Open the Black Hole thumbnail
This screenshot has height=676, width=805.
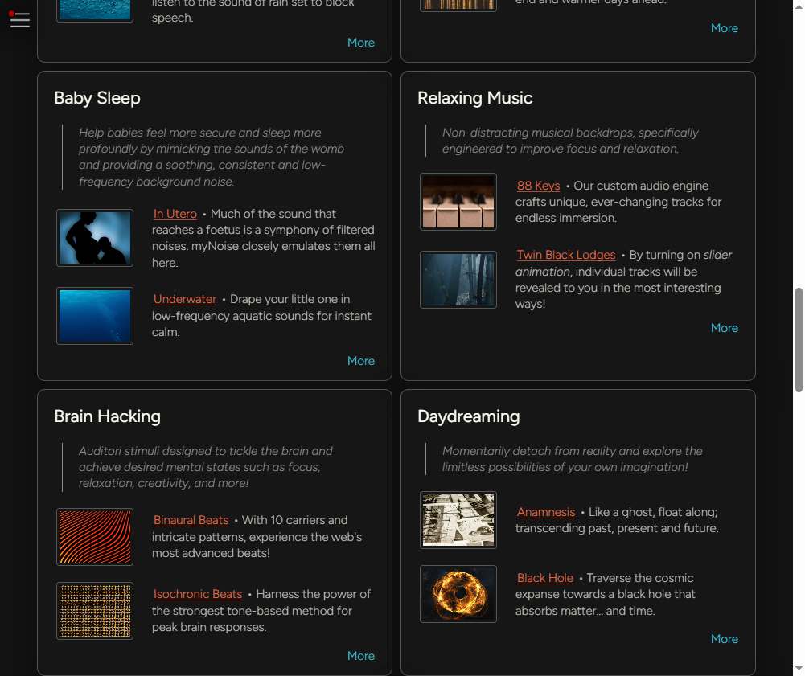click(x=458, y=594)
